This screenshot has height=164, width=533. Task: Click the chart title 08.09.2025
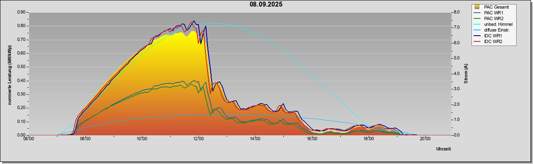tap(266, 5)
